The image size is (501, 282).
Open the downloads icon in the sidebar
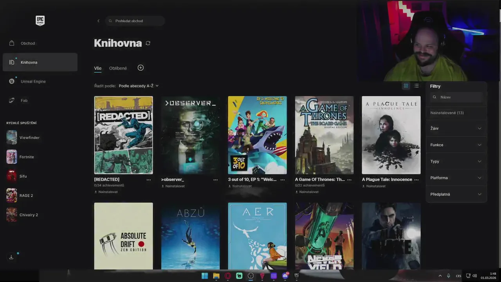point(11,257)
